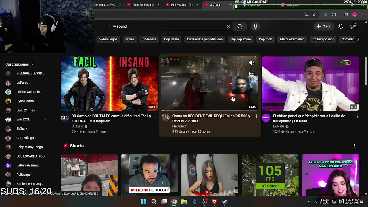368x207 pixels.
Task: Toggle mute on the previewing Resident Evil video
Action: click(252, 63)
